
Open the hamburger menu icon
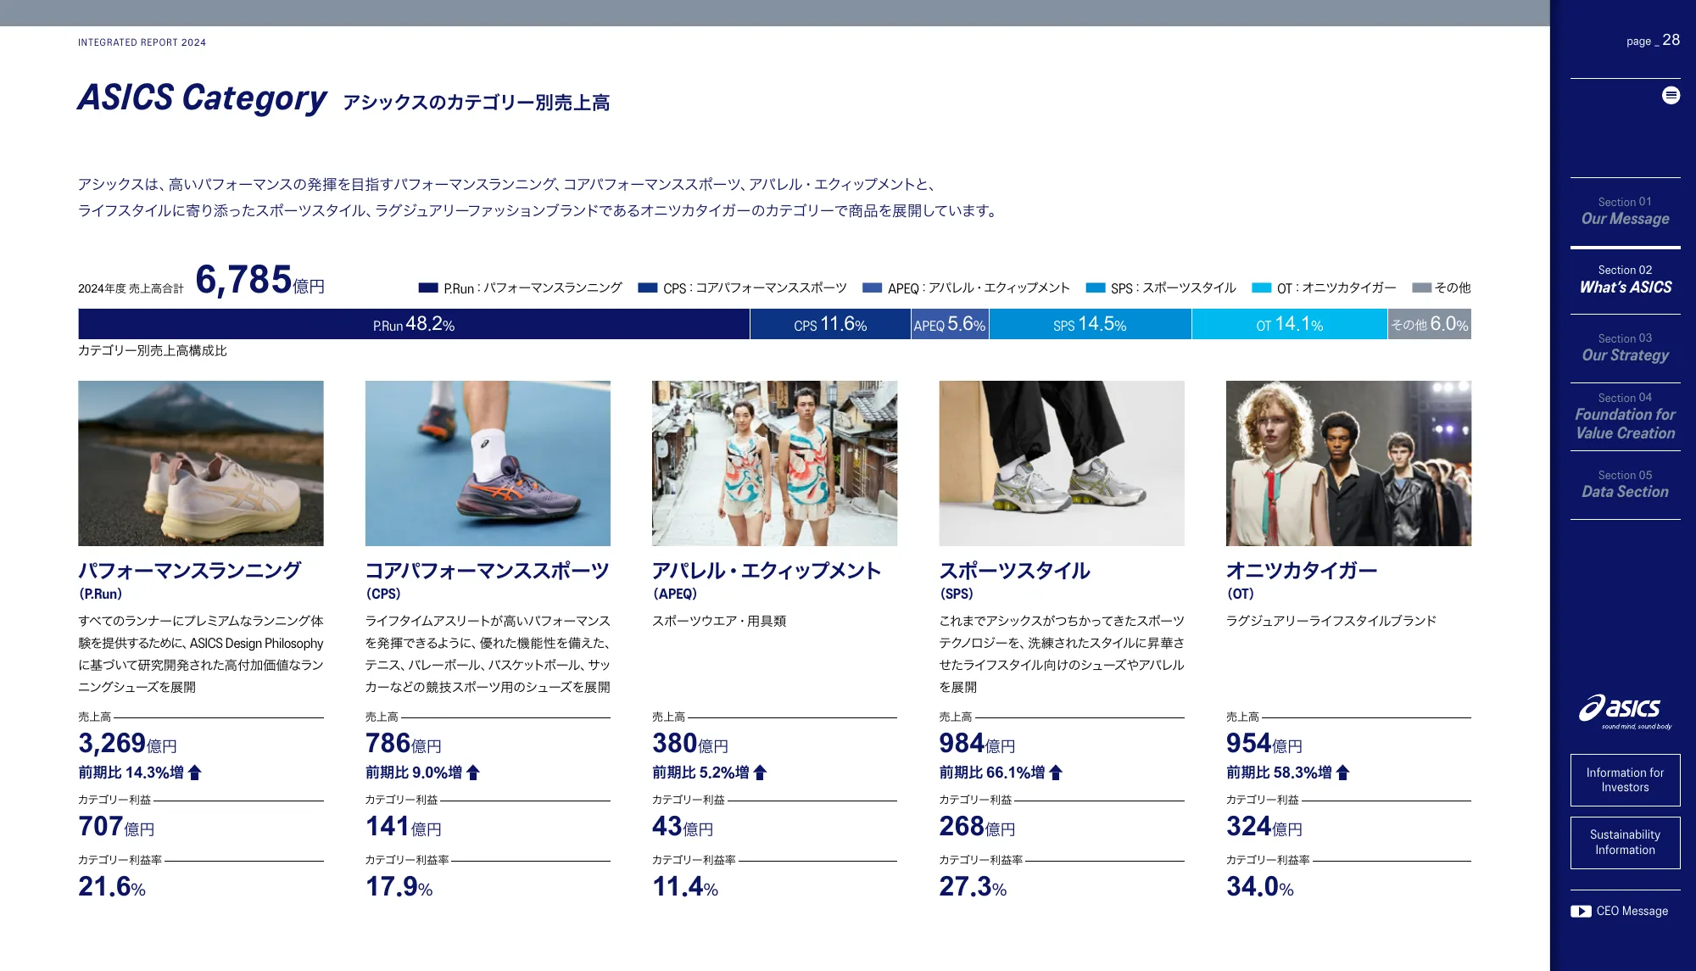point(1671,95)
